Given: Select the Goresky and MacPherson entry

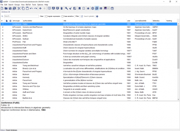Looking at the screenshot, I should (89, 27).
